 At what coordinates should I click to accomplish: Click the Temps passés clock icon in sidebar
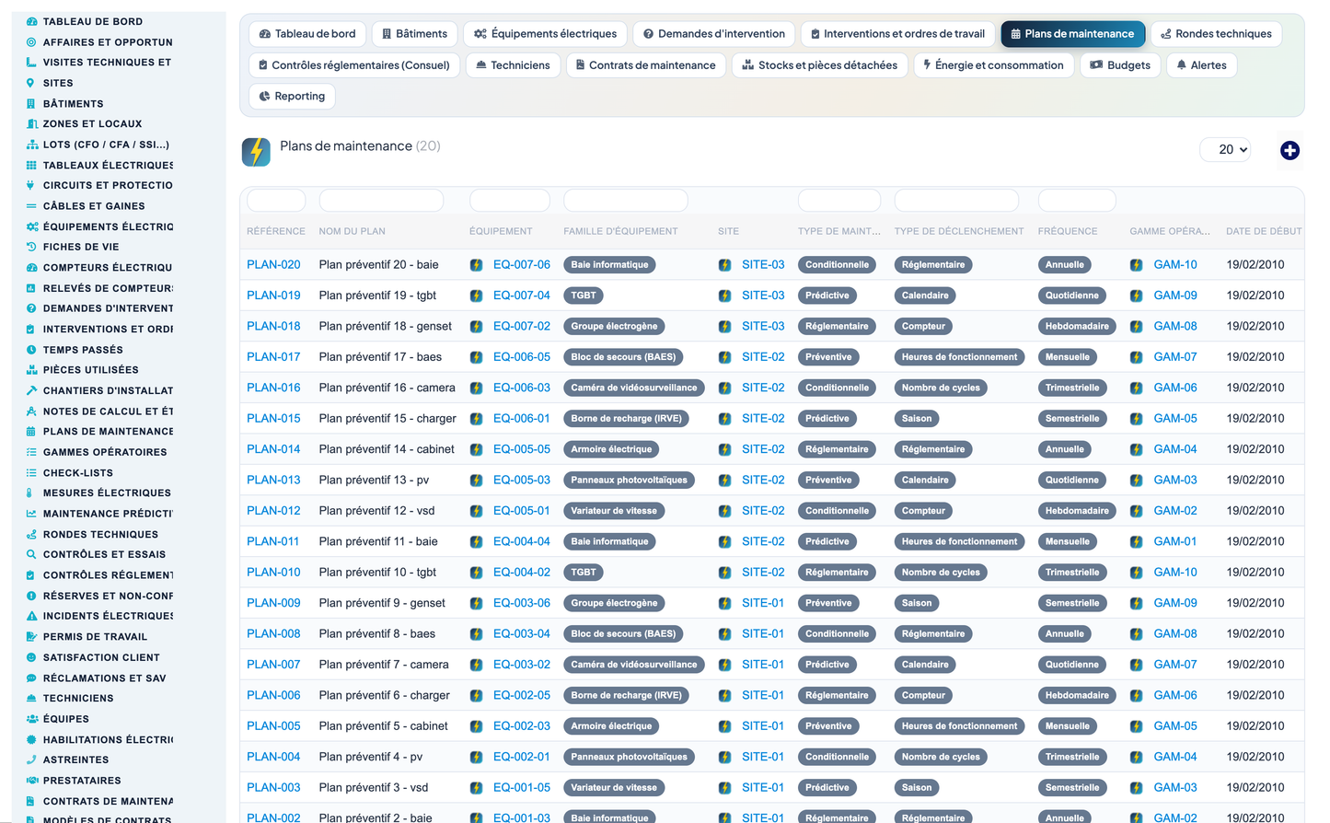(31, 350)
